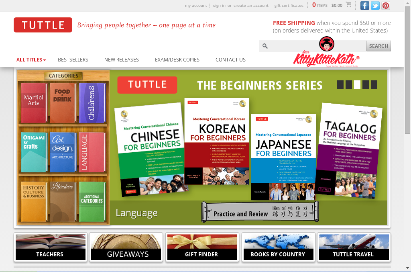Screen dimensions: 411x272
Task: Go to the New Releases page
Action: 121,60
